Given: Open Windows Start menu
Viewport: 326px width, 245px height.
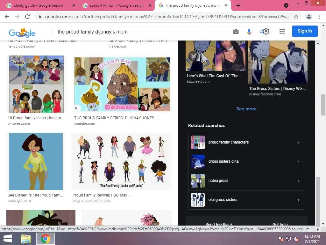Looking at the screenshot, I should point(8,239).
